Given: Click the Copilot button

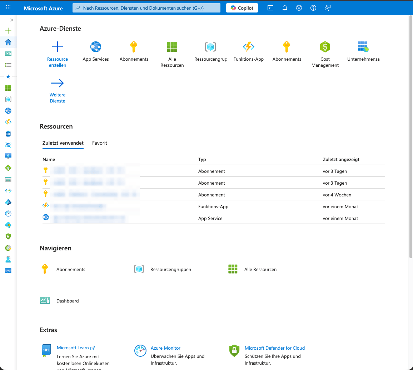Looking at the screenshot, I should 242,8.
